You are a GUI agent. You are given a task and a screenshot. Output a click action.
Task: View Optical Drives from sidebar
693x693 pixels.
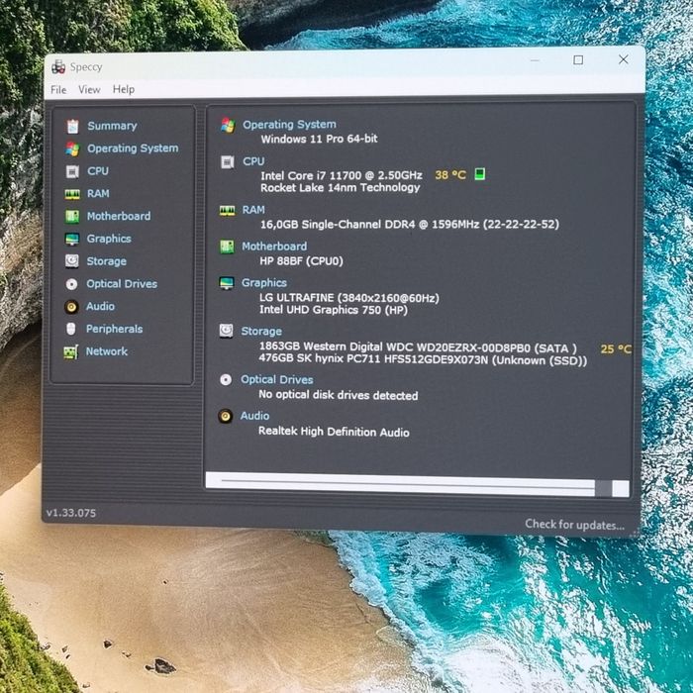click(122, 284)
